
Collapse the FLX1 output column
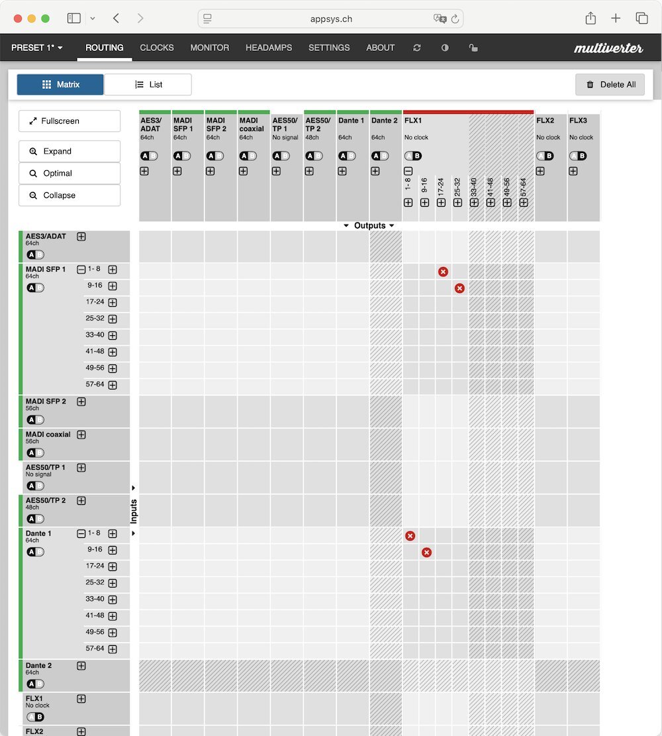[x=408, y=172]
